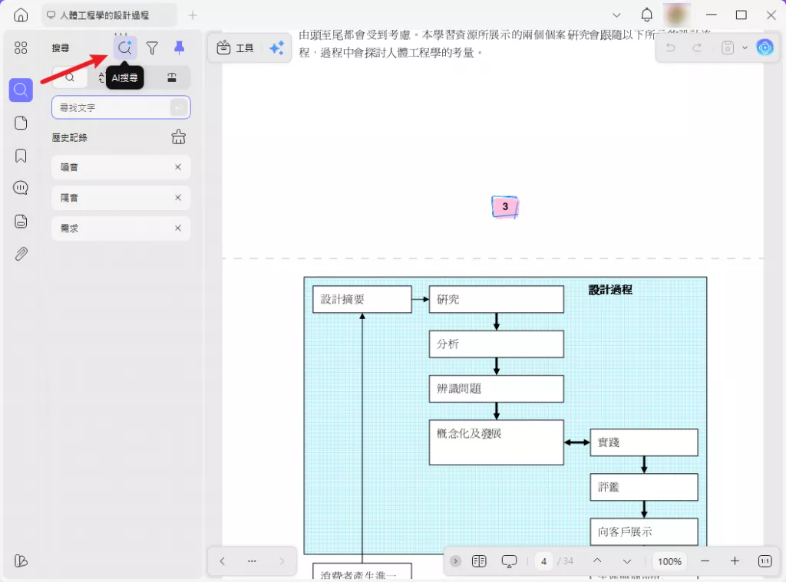
Task: Open the bookmarks panel in the sidebar
Action: click(x=21, y=154)
